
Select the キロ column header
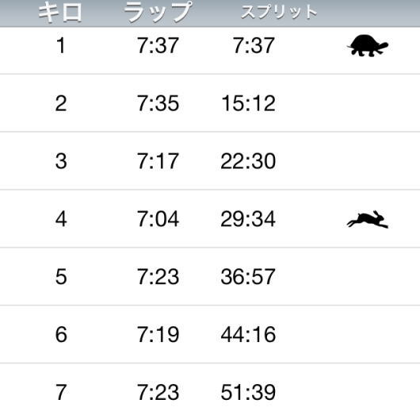click(60, 13)
